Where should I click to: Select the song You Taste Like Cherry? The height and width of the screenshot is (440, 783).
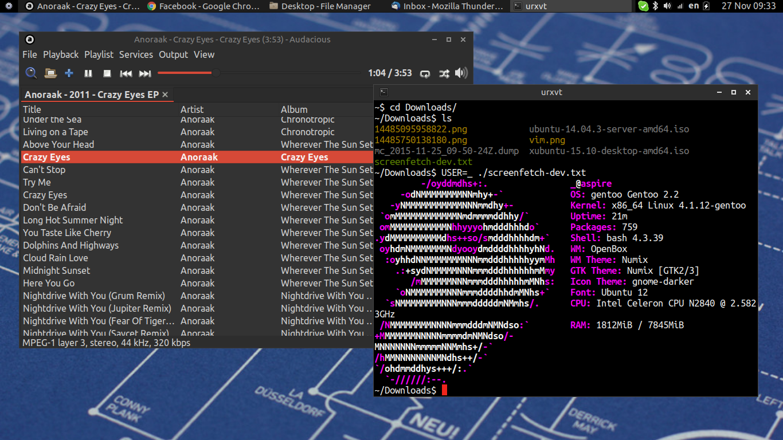tap(197, 233)
